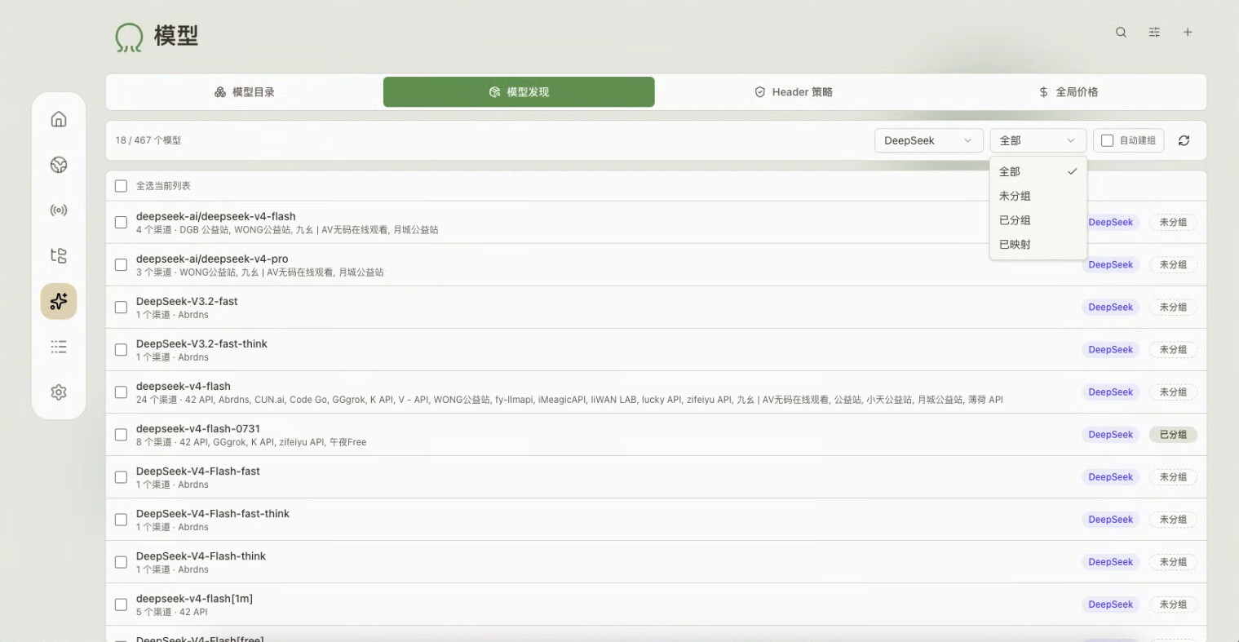Select the sparkle models sidebar icon
The width and height of the screenshot is (1239, 642).
pos(59,301)
